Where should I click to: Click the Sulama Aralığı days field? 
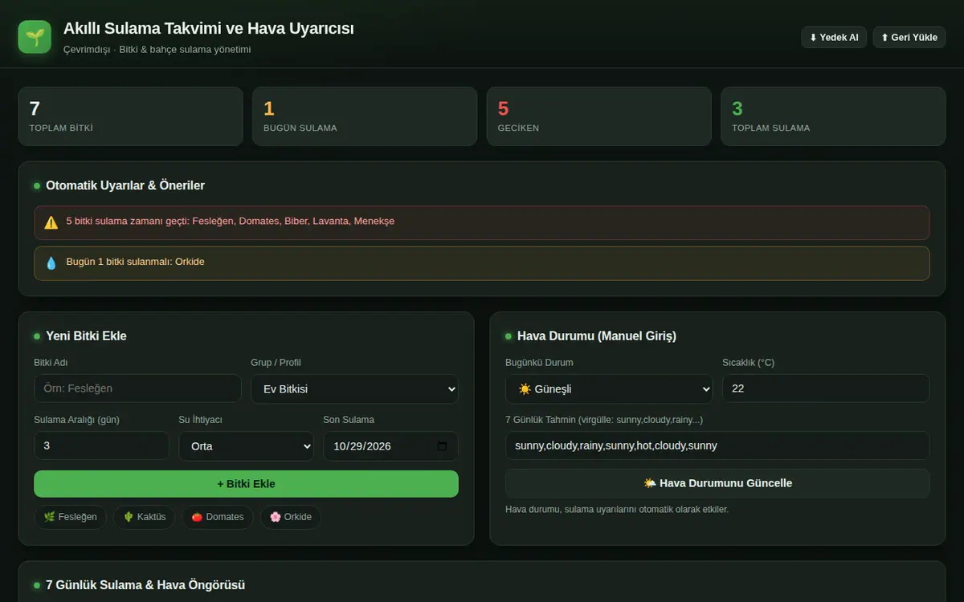coord(101,446)
